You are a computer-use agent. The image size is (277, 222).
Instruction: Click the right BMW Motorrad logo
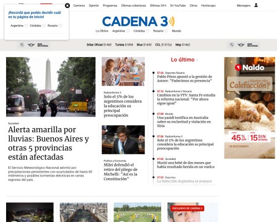(253, 45)
